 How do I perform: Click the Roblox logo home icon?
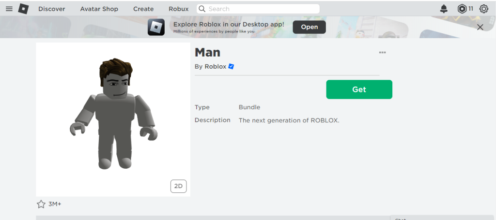click(23, 9)
